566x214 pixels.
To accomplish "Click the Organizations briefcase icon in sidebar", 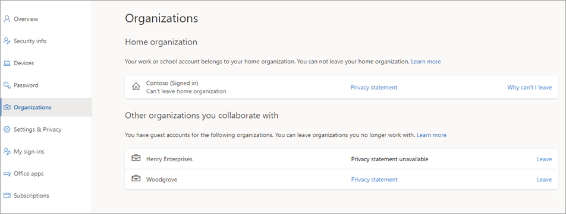I will [7, 107].
